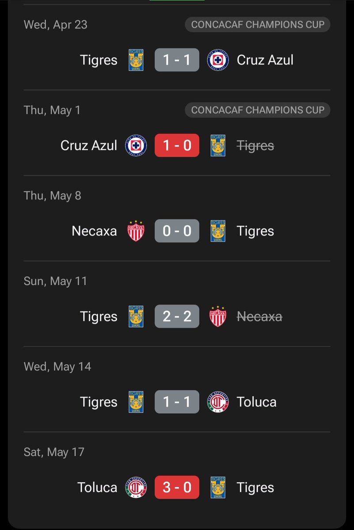Image resolution: width=354 pixels, height=530 pixels.
Task: Click the struck-through Tigres team name
Action: pos(255,146)
